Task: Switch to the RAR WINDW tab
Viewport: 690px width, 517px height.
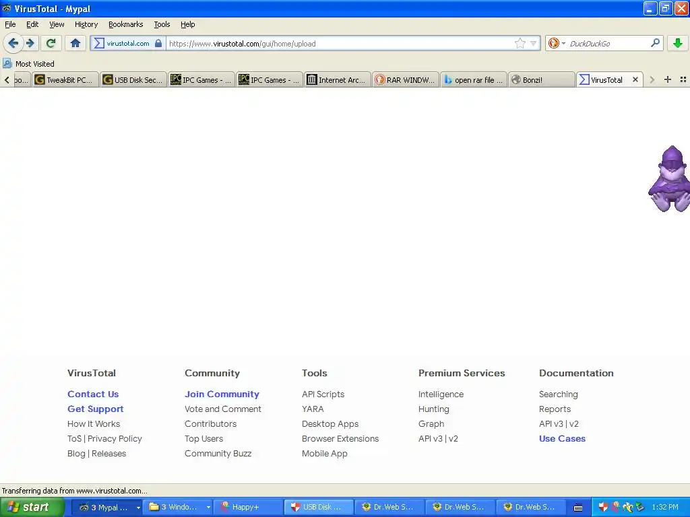Action: (406, 79)
